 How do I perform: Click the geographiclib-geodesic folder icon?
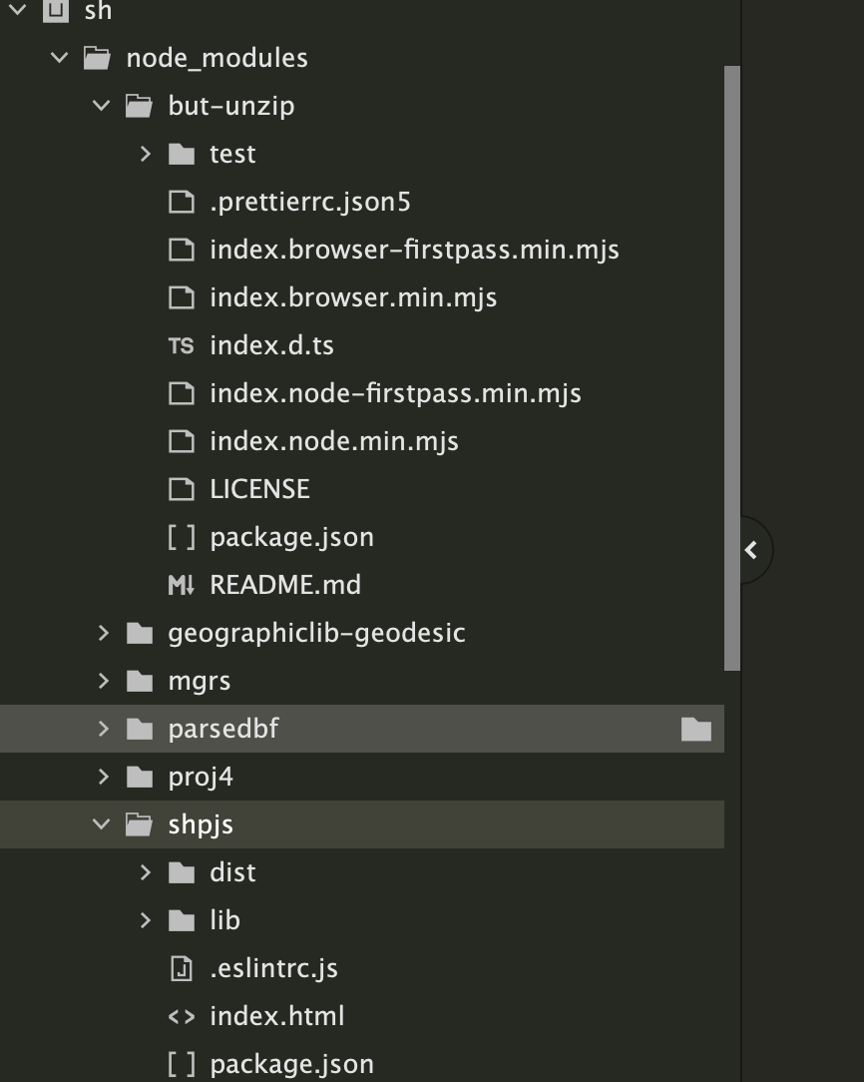coord(140,633)
